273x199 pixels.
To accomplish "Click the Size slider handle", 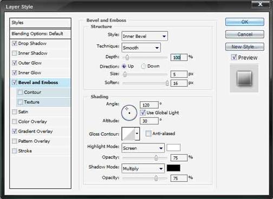I will 125,74.
